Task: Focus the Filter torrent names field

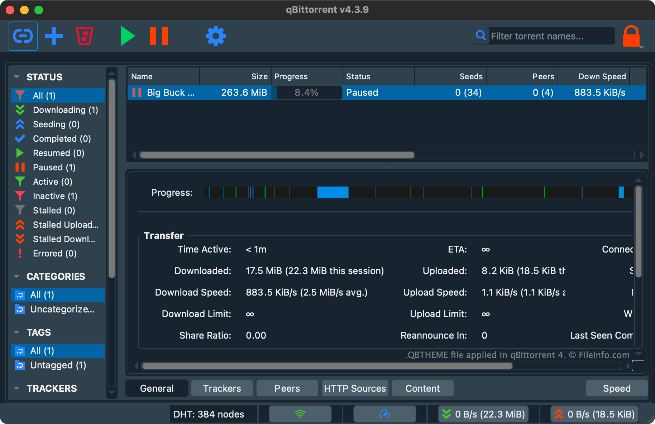Action: (552, 36)
